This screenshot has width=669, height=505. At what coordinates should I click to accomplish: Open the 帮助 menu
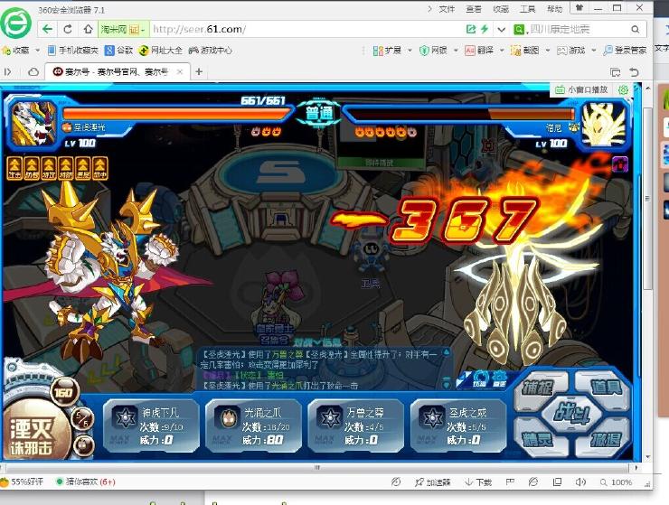click(555, 8)
